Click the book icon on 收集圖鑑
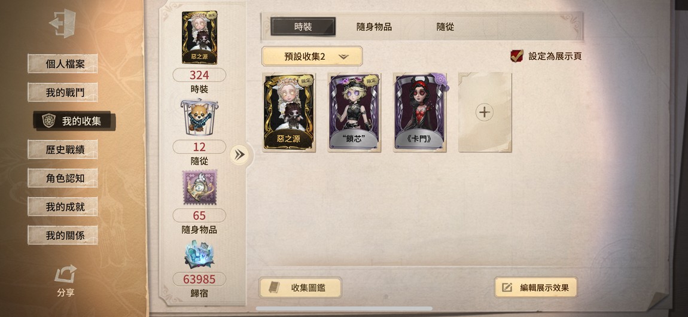This screenshot has height=317, width=688. [x=274, y=288]
